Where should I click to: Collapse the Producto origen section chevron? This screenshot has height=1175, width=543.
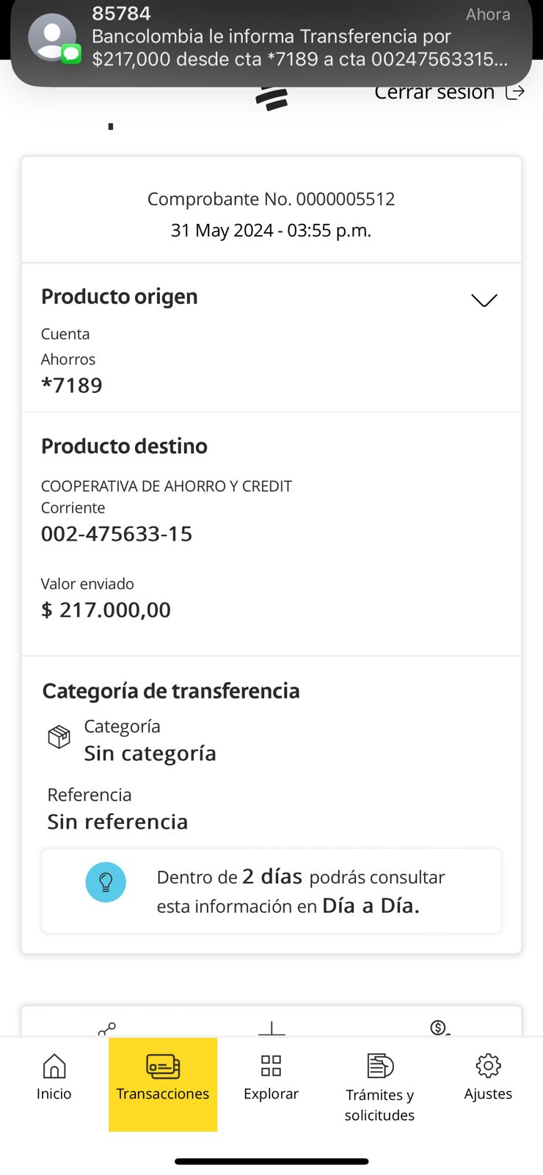(484, 300)
